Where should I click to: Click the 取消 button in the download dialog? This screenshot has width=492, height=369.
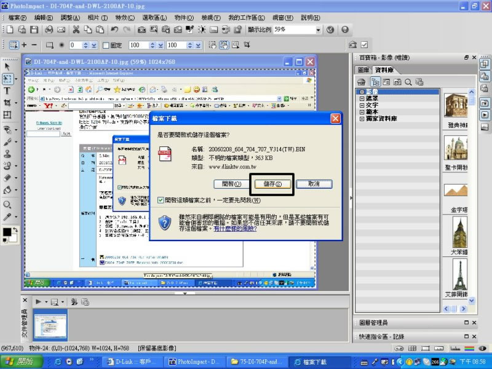pyautogui.click(x=314, y=184)
